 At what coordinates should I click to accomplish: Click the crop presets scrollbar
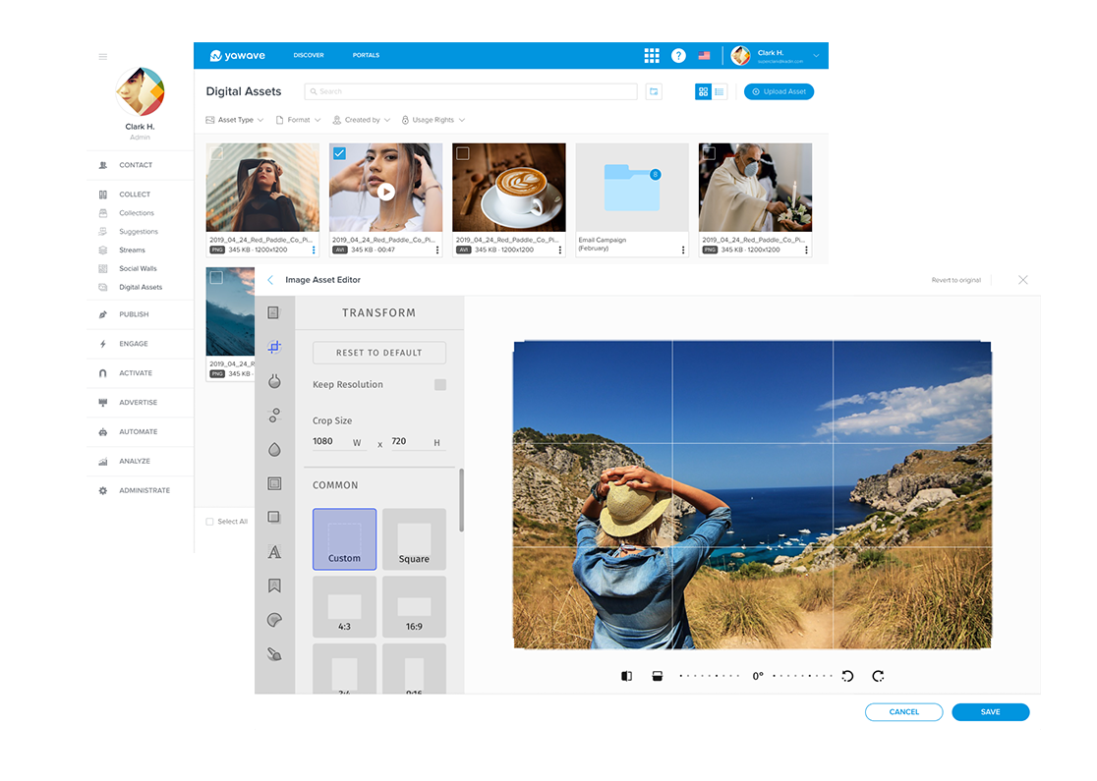(x=461, y=500)
